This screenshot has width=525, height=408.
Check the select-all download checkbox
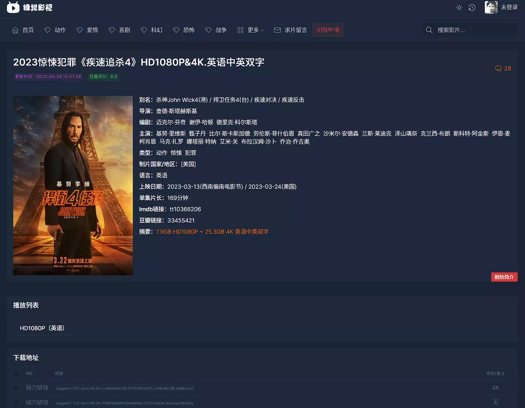click(16, 373)
